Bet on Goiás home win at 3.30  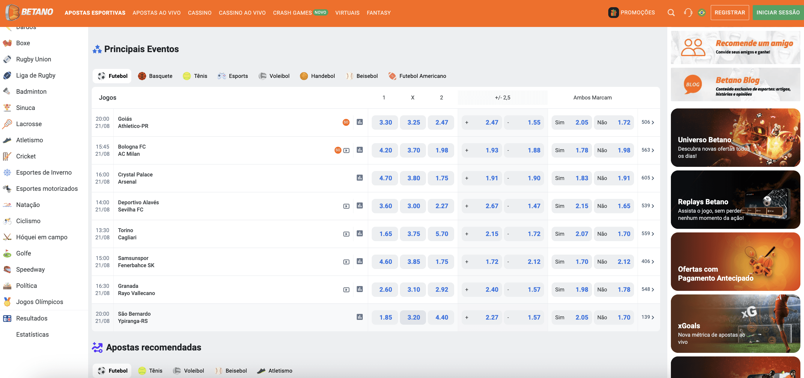click(x=385, y=122)
